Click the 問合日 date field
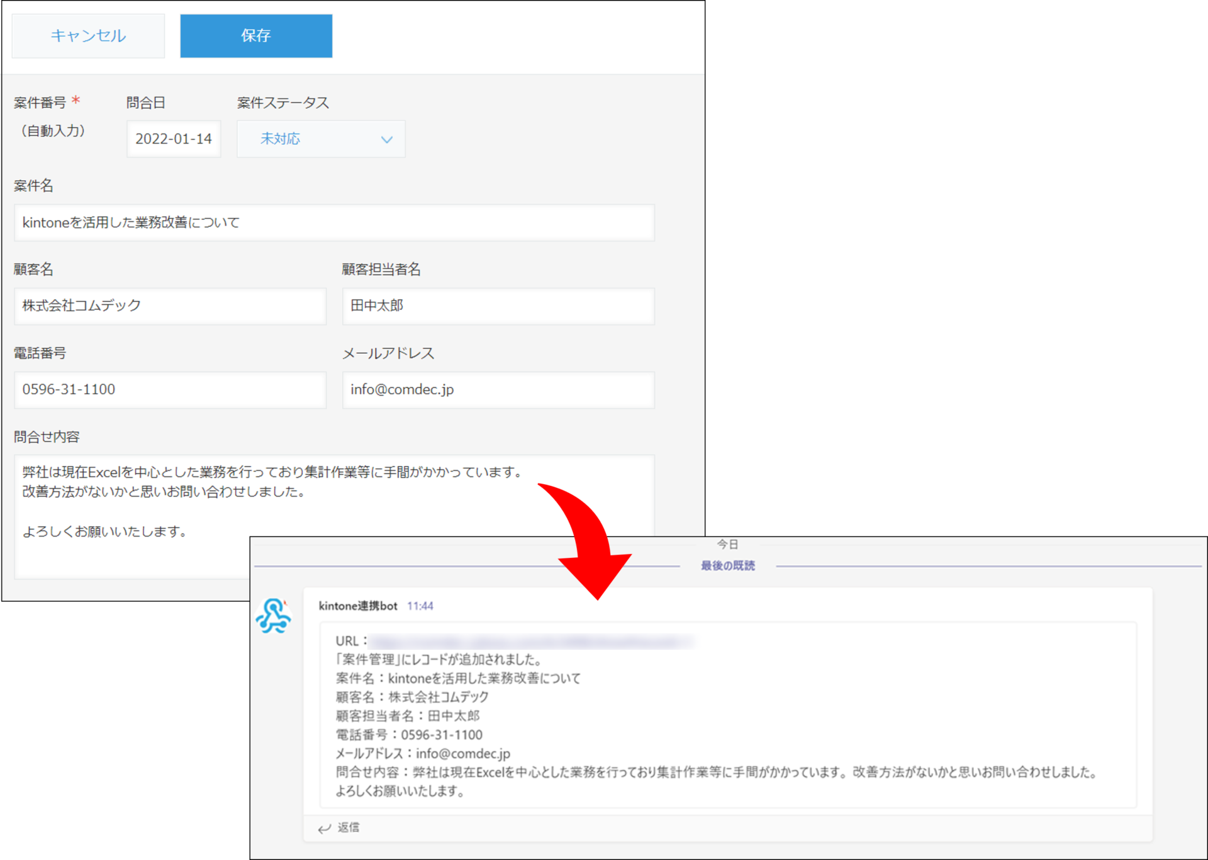 [174, 139]
